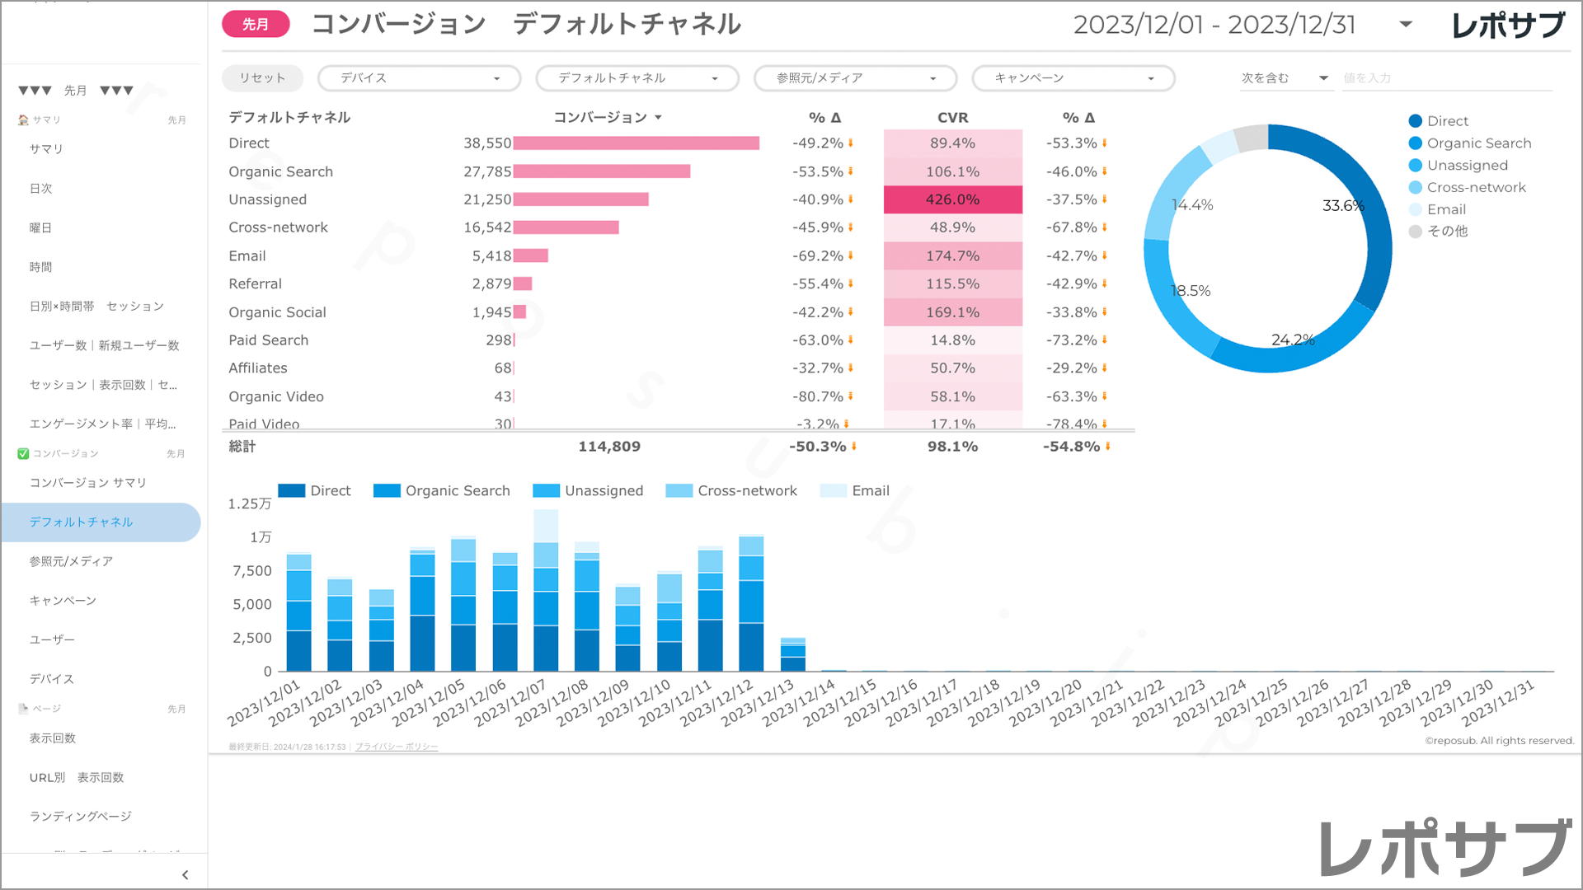1583x890 pixels.
Task: Go to ランディングページ sidebar item
Action: coord(81,817)
